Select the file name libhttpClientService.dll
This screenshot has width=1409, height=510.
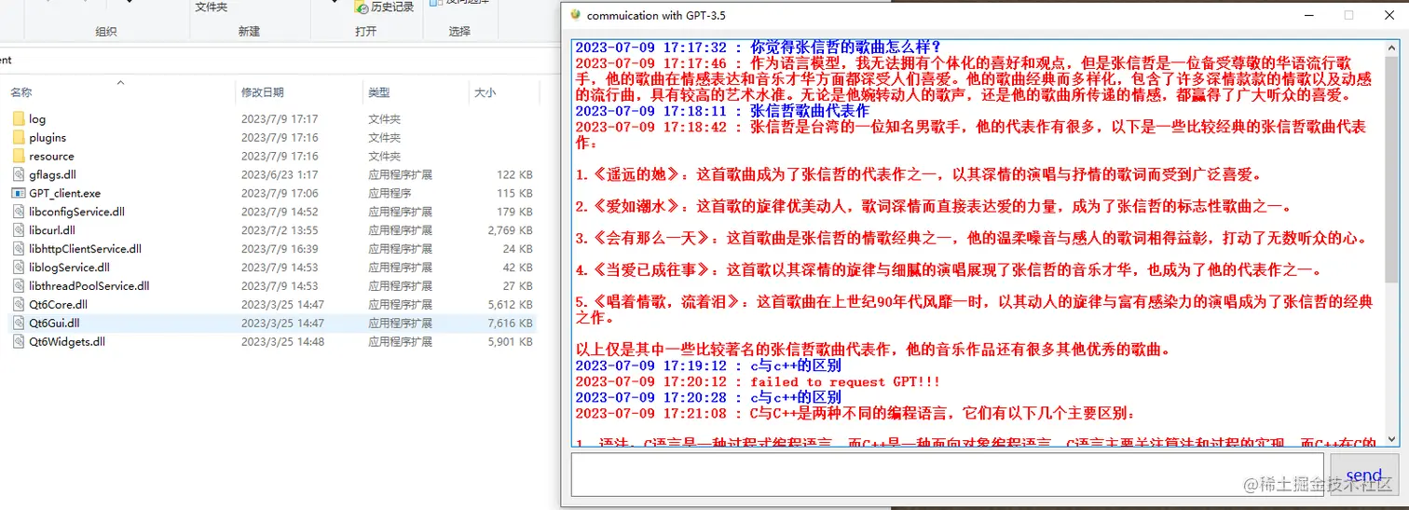(x=85, y=249)
